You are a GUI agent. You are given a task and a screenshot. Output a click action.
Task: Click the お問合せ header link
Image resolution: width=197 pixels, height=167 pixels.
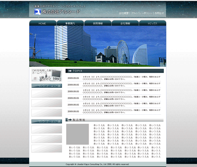(x=159, y=13)
